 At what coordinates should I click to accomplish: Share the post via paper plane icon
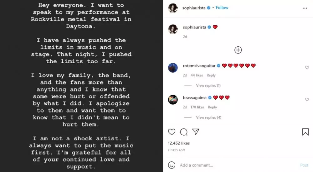click(196, 132)
